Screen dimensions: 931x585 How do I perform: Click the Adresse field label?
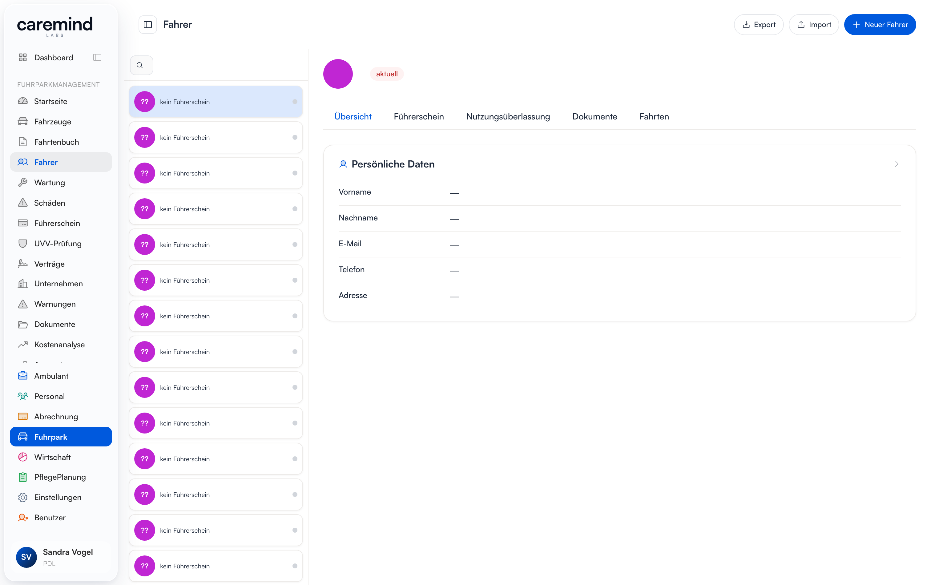353,295
